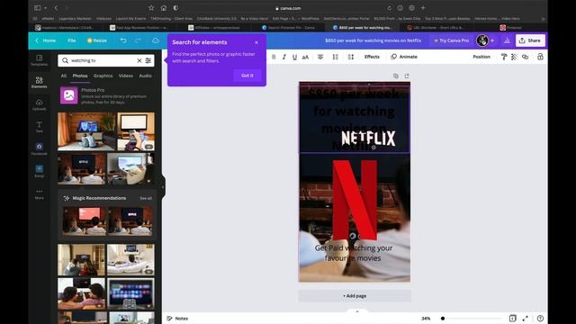This screenshot has width=576, height=324.
Task: Duplicate page icon above canvas
Action: [396, 76]
